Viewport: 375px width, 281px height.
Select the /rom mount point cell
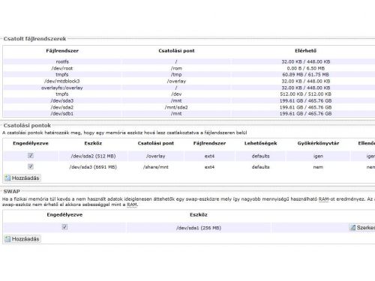point(176,68)
